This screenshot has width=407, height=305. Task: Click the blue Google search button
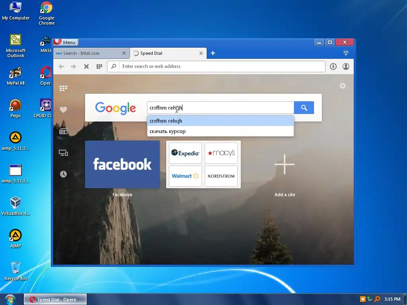tap(304, 108)
